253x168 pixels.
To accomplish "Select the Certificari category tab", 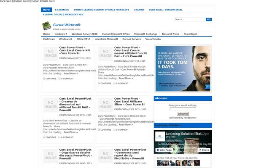I will tap(49, 39).
